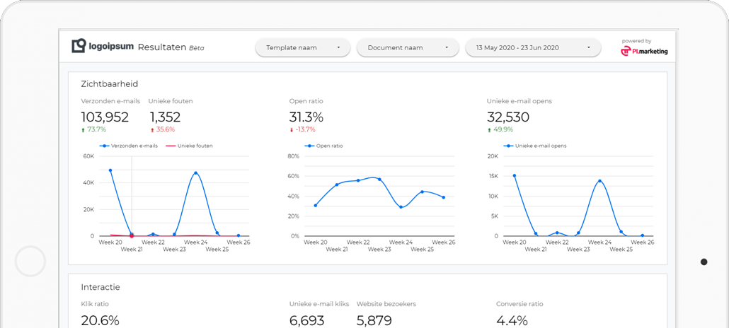Image resolution: width=729 pixels, height=328 pixels.
Task: Click the -13.7% decrease indicator
Action: click(x=302, y=129)
